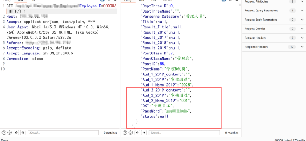306x141 pixels.
Task: Click the "Aud_1_2019_content" response line
Action: (x=166, y=74)
